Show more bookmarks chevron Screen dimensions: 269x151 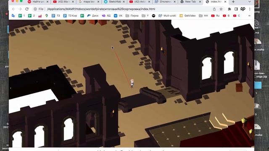(249, 16)
